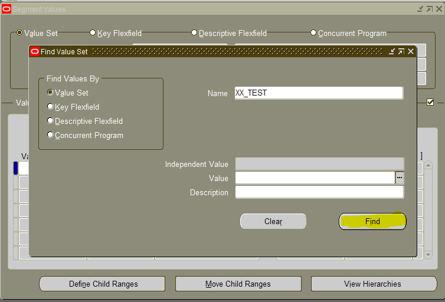Select Descriptive Flexfield radio in Find Values By
The height and width of the screenshot is (302, 445).
pyautogui.click(x=50, y=120)
